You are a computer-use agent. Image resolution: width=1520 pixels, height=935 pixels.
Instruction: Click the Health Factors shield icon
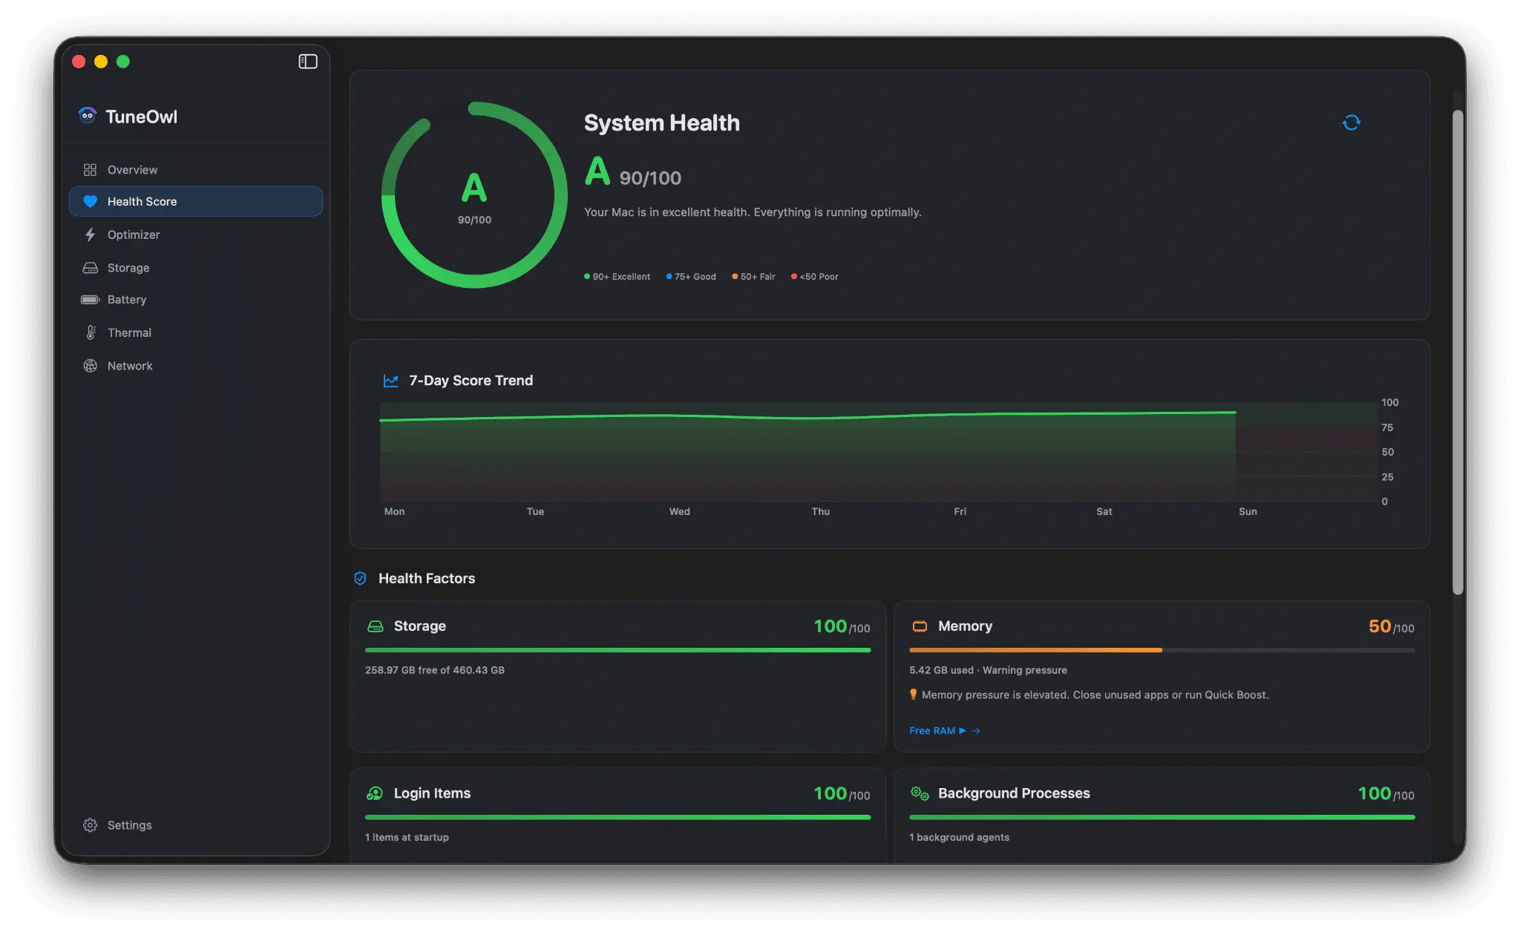click(x=360, y=578)
